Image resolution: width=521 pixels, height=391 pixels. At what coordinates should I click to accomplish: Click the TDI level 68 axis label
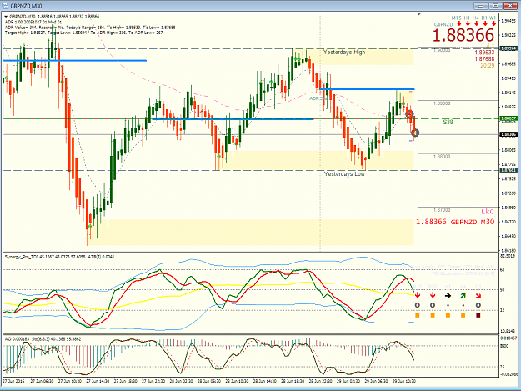pyautogui.click(x=503, y=270)
